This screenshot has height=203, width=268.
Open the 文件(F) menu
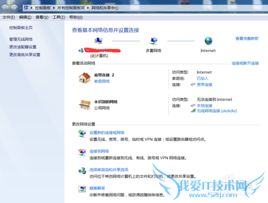click(9, 17)
